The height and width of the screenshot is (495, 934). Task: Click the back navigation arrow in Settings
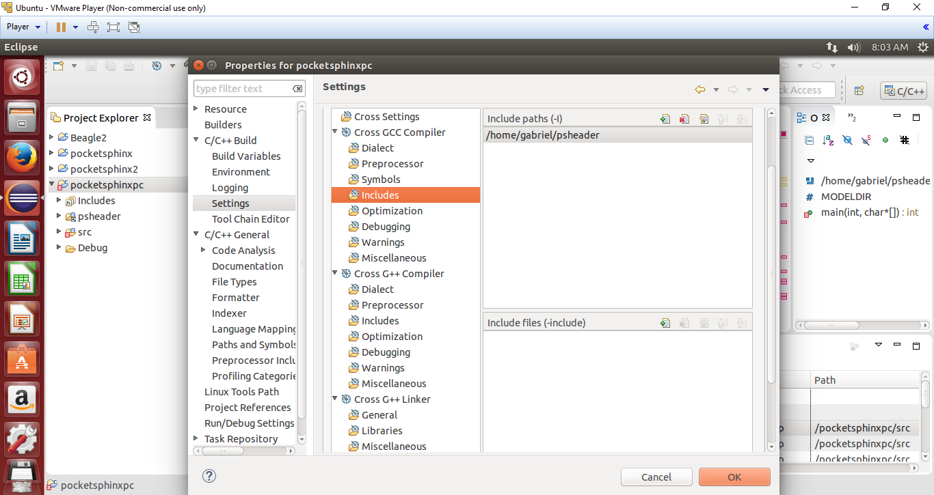pos(699,89)
